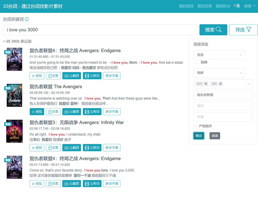The width and height of the screenshot is (258, 198).
Task: Enable the 精确 checkbox
Action: [197, 62]
